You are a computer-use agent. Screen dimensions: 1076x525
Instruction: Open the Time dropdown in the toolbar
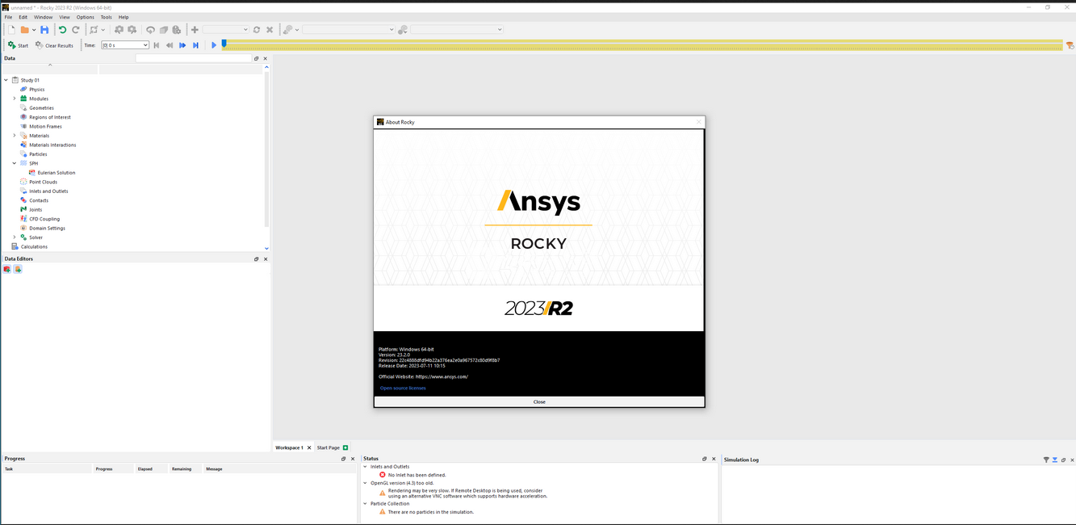(x=144, y=45)
